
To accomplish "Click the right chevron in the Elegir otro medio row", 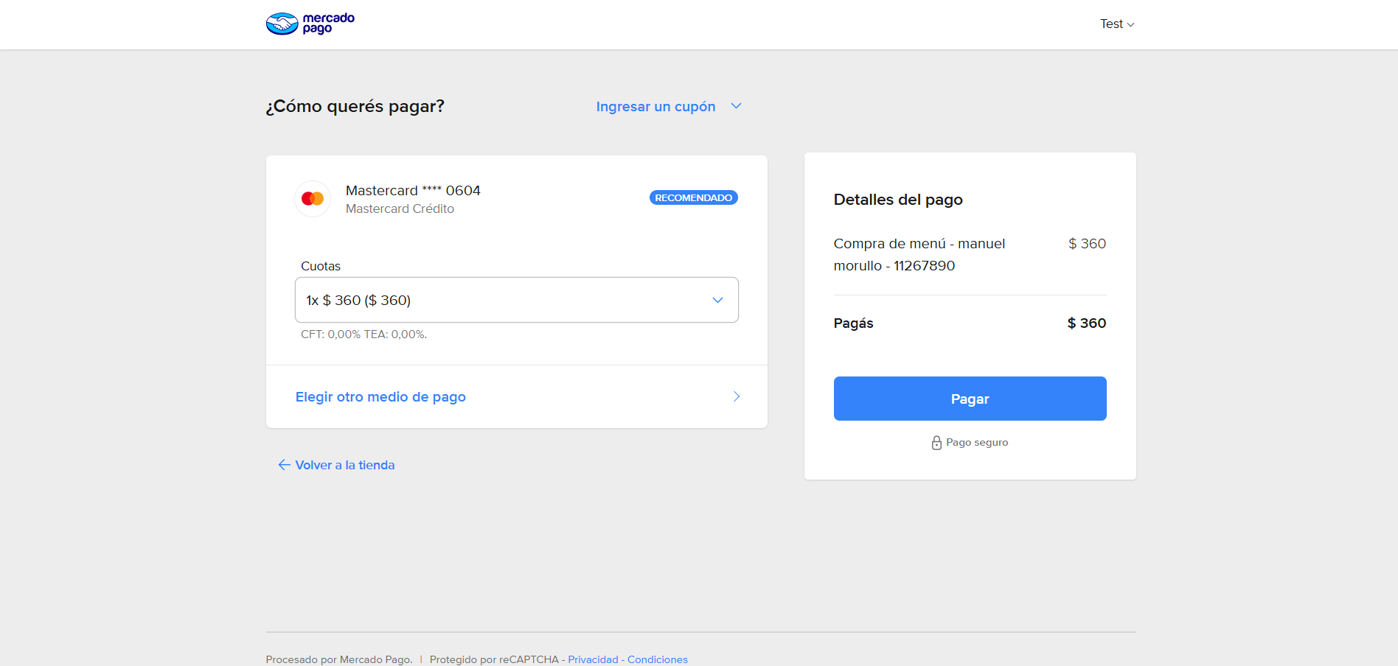I will pos(736,396).
